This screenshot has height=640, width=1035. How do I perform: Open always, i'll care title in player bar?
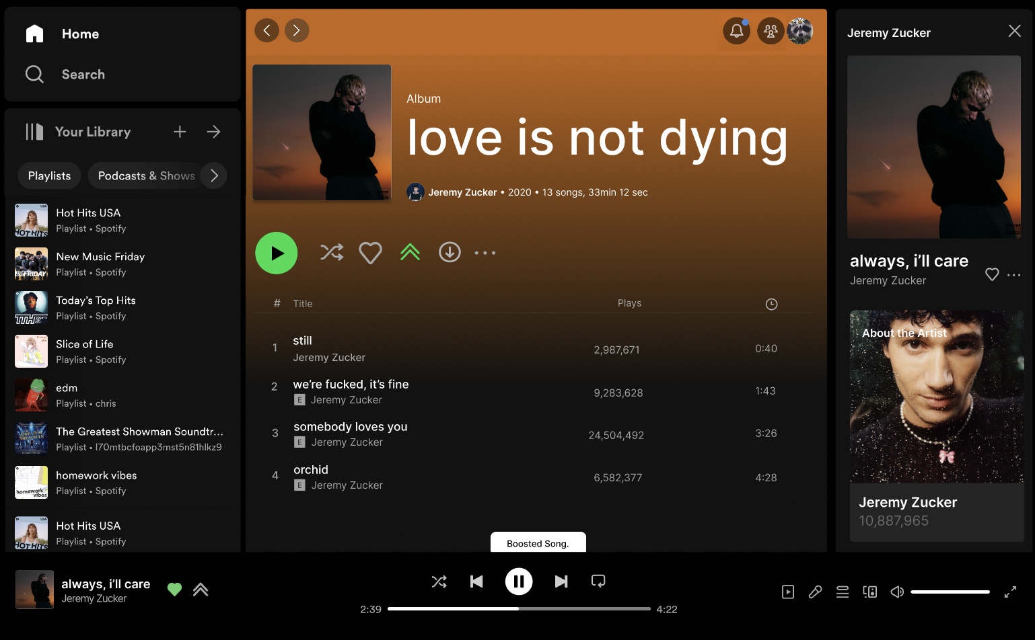(106, 584)
